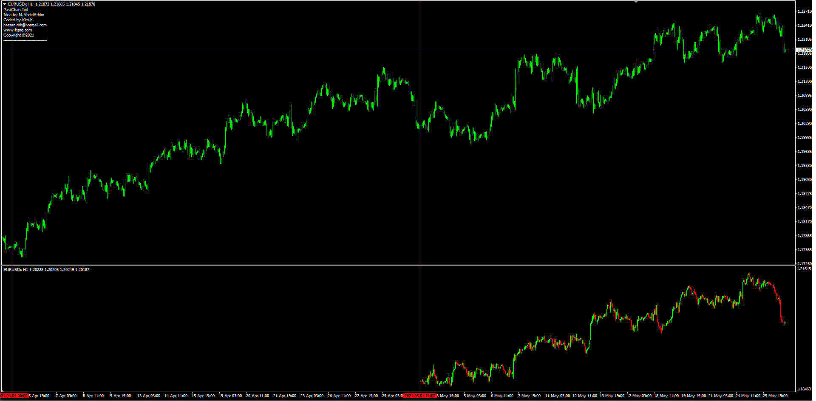The width and height of the screenshot is (816, 401).
Task: Click the 19 Apr 03:00 time axis label
Action: [x=230, y=396]
